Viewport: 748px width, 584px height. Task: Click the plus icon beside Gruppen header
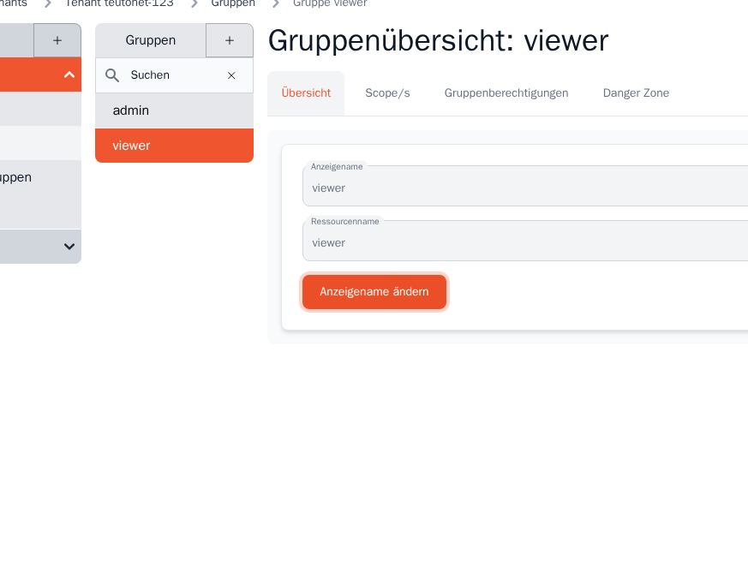coord(229,40)
